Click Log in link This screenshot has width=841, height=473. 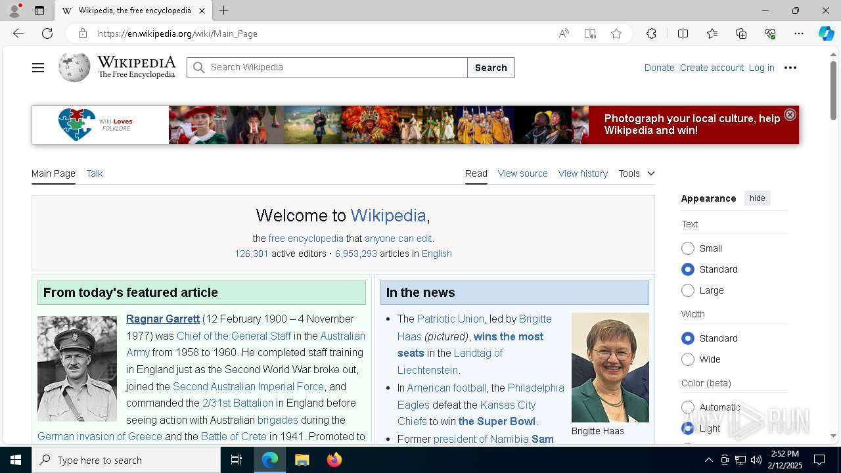(x=761, y=68)
